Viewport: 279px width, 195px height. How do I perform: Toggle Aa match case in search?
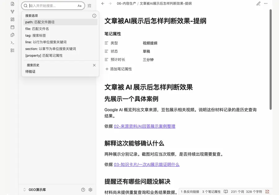click(80, 6)
